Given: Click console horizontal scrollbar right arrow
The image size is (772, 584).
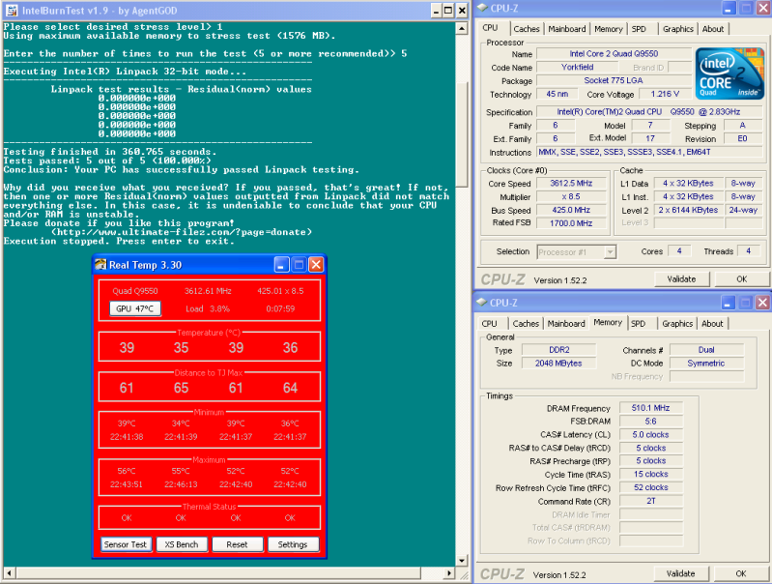Looking at the screenshot, I should coord(448,573).
